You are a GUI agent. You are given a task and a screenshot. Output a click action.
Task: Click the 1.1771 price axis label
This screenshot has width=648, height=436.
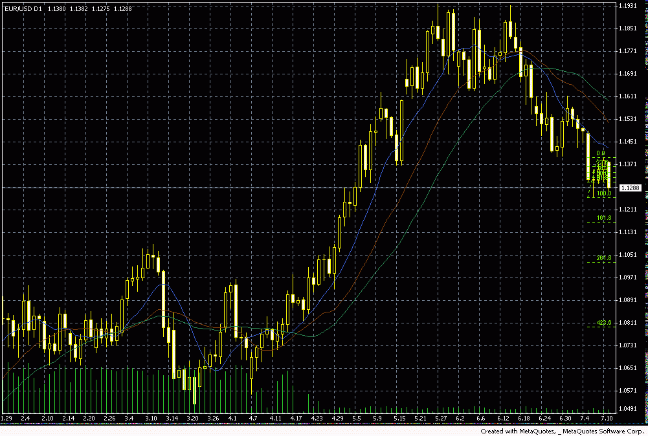[628, 51]
